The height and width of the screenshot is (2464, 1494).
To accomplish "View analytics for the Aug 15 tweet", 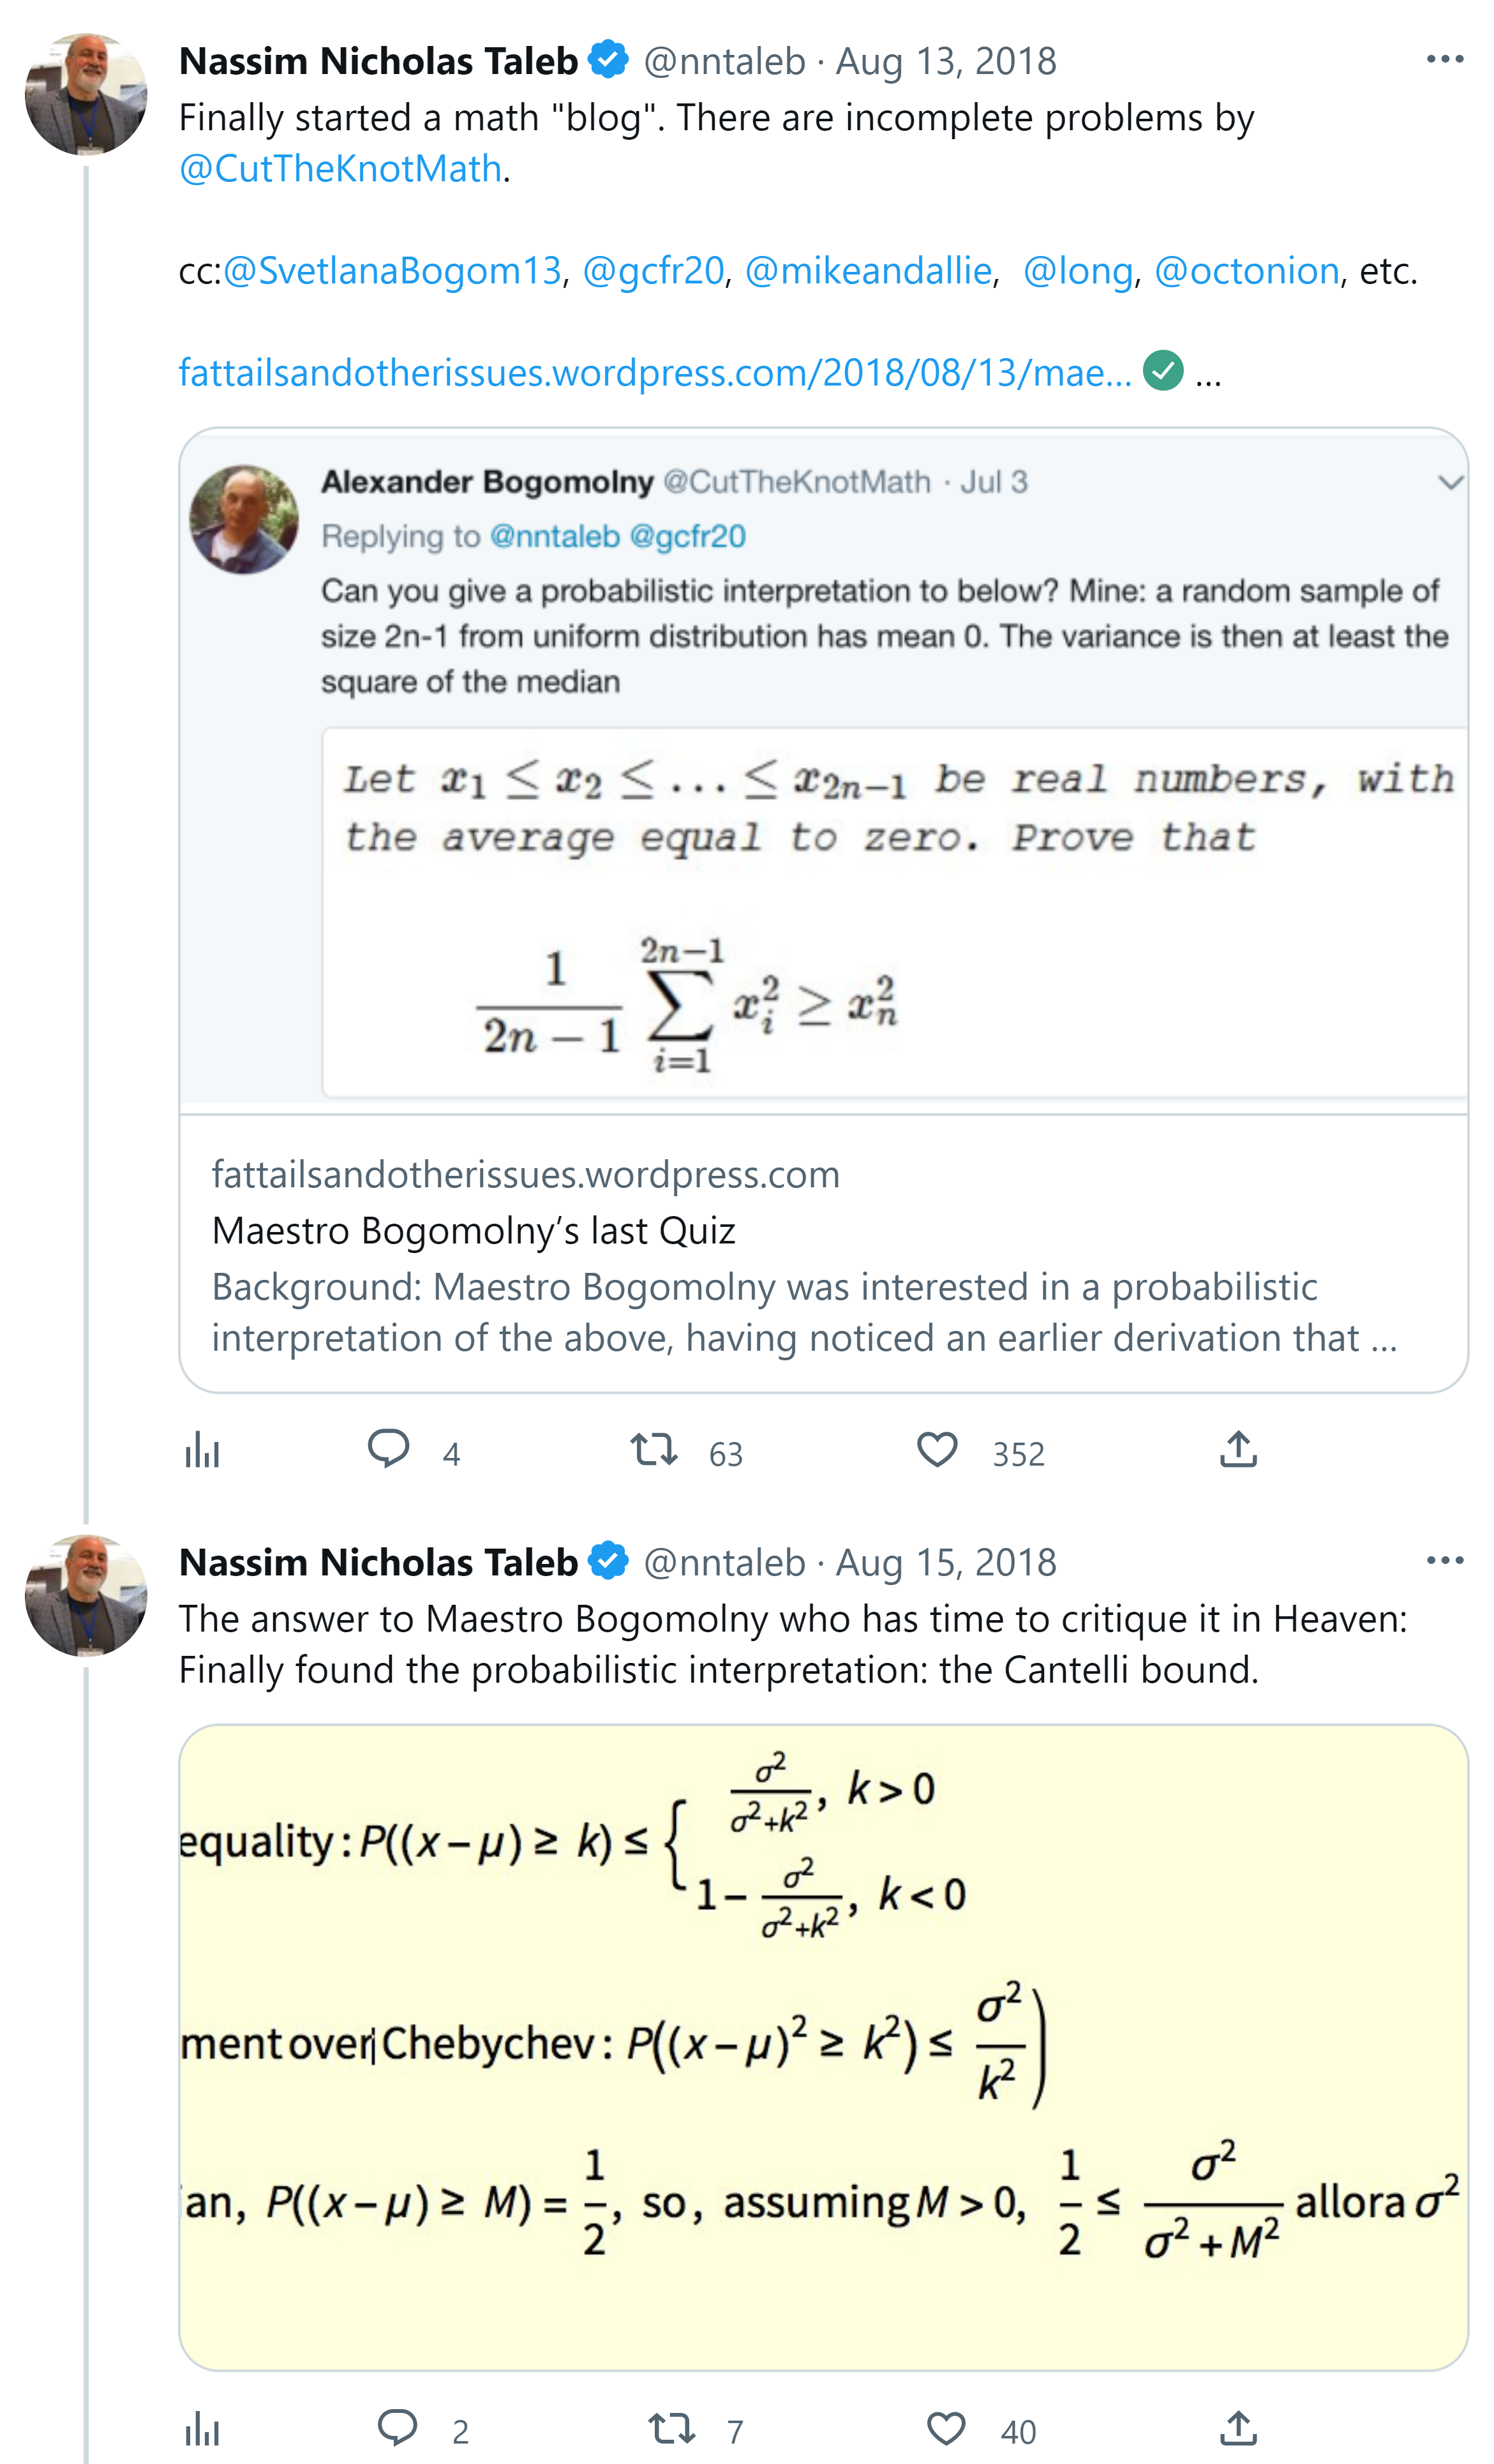I will click(202, 2428).
